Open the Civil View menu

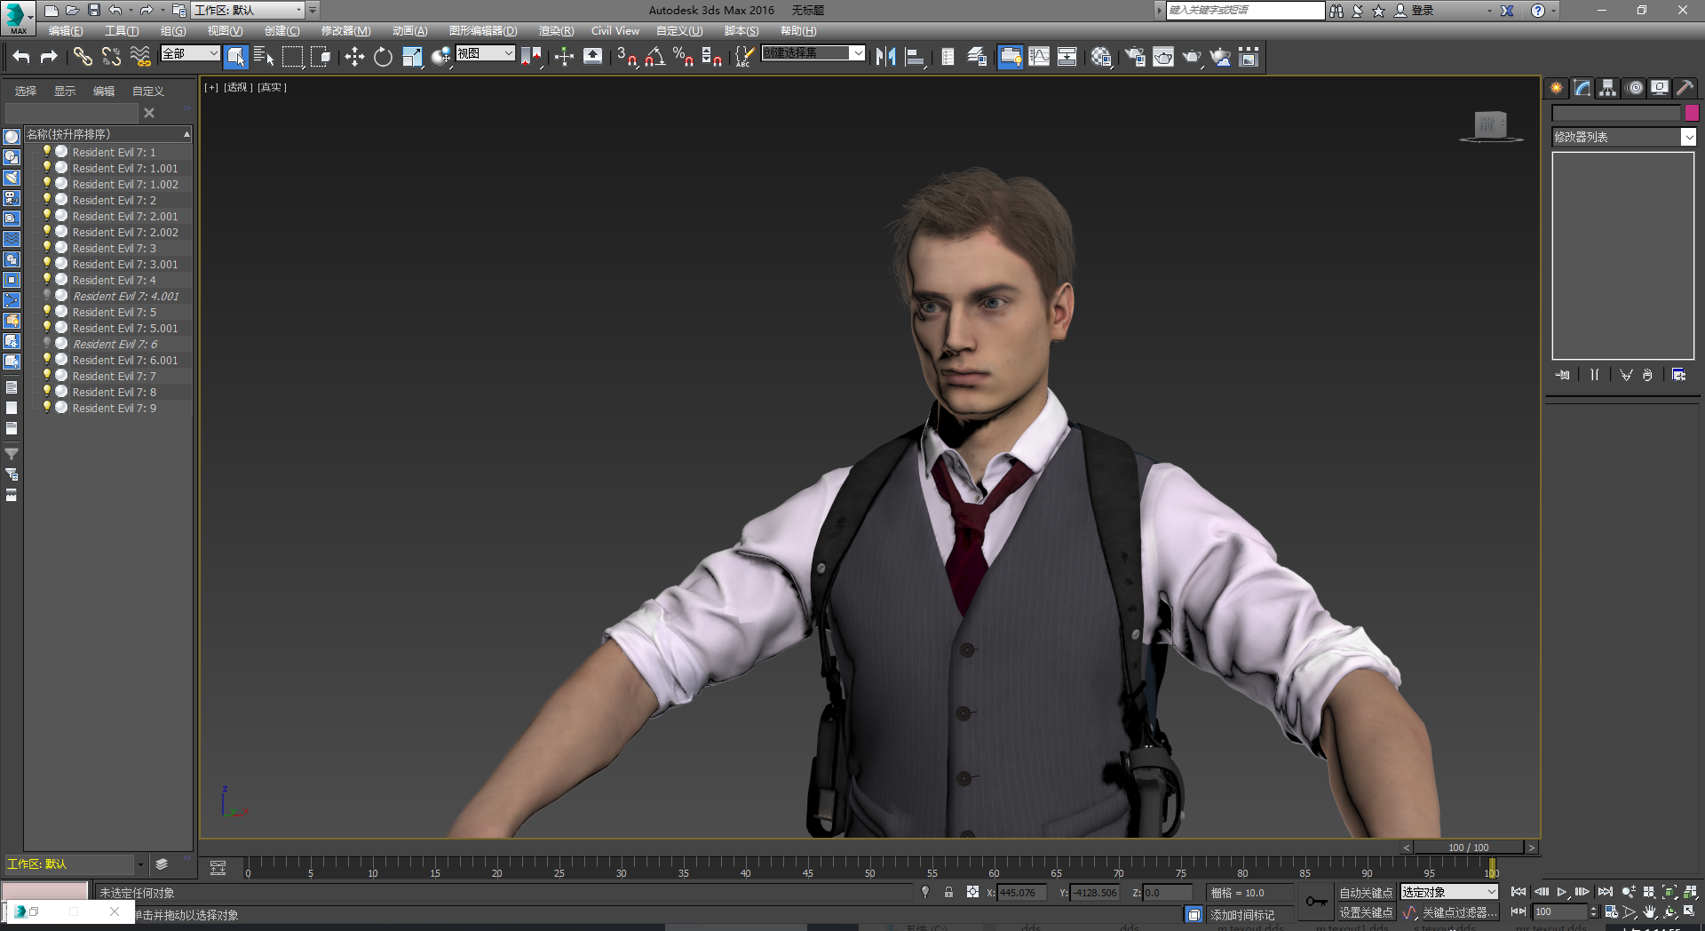[615, 31]
